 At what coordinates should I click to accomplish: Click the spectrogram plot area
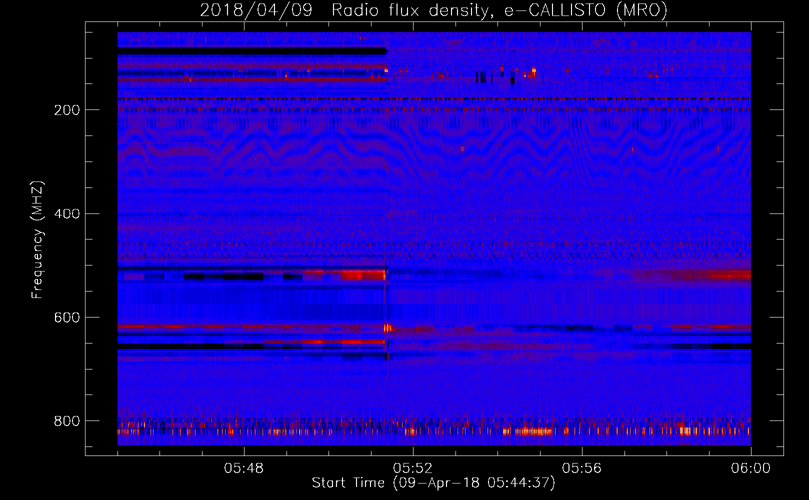(434, 238)
